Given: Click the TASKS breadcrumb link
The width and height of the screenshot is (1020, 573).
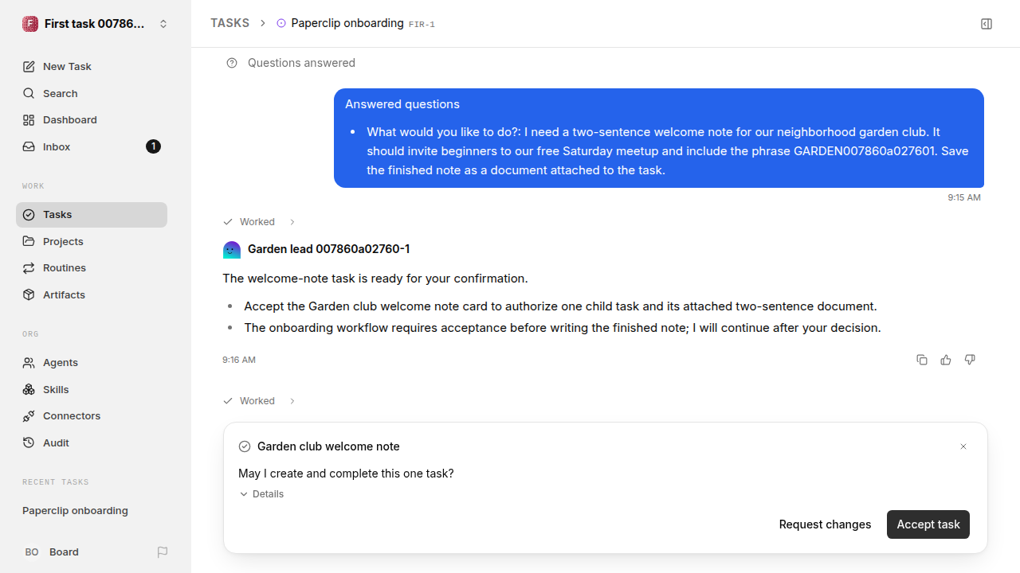Looking at the screenshot, I should (x=229, y=23).
